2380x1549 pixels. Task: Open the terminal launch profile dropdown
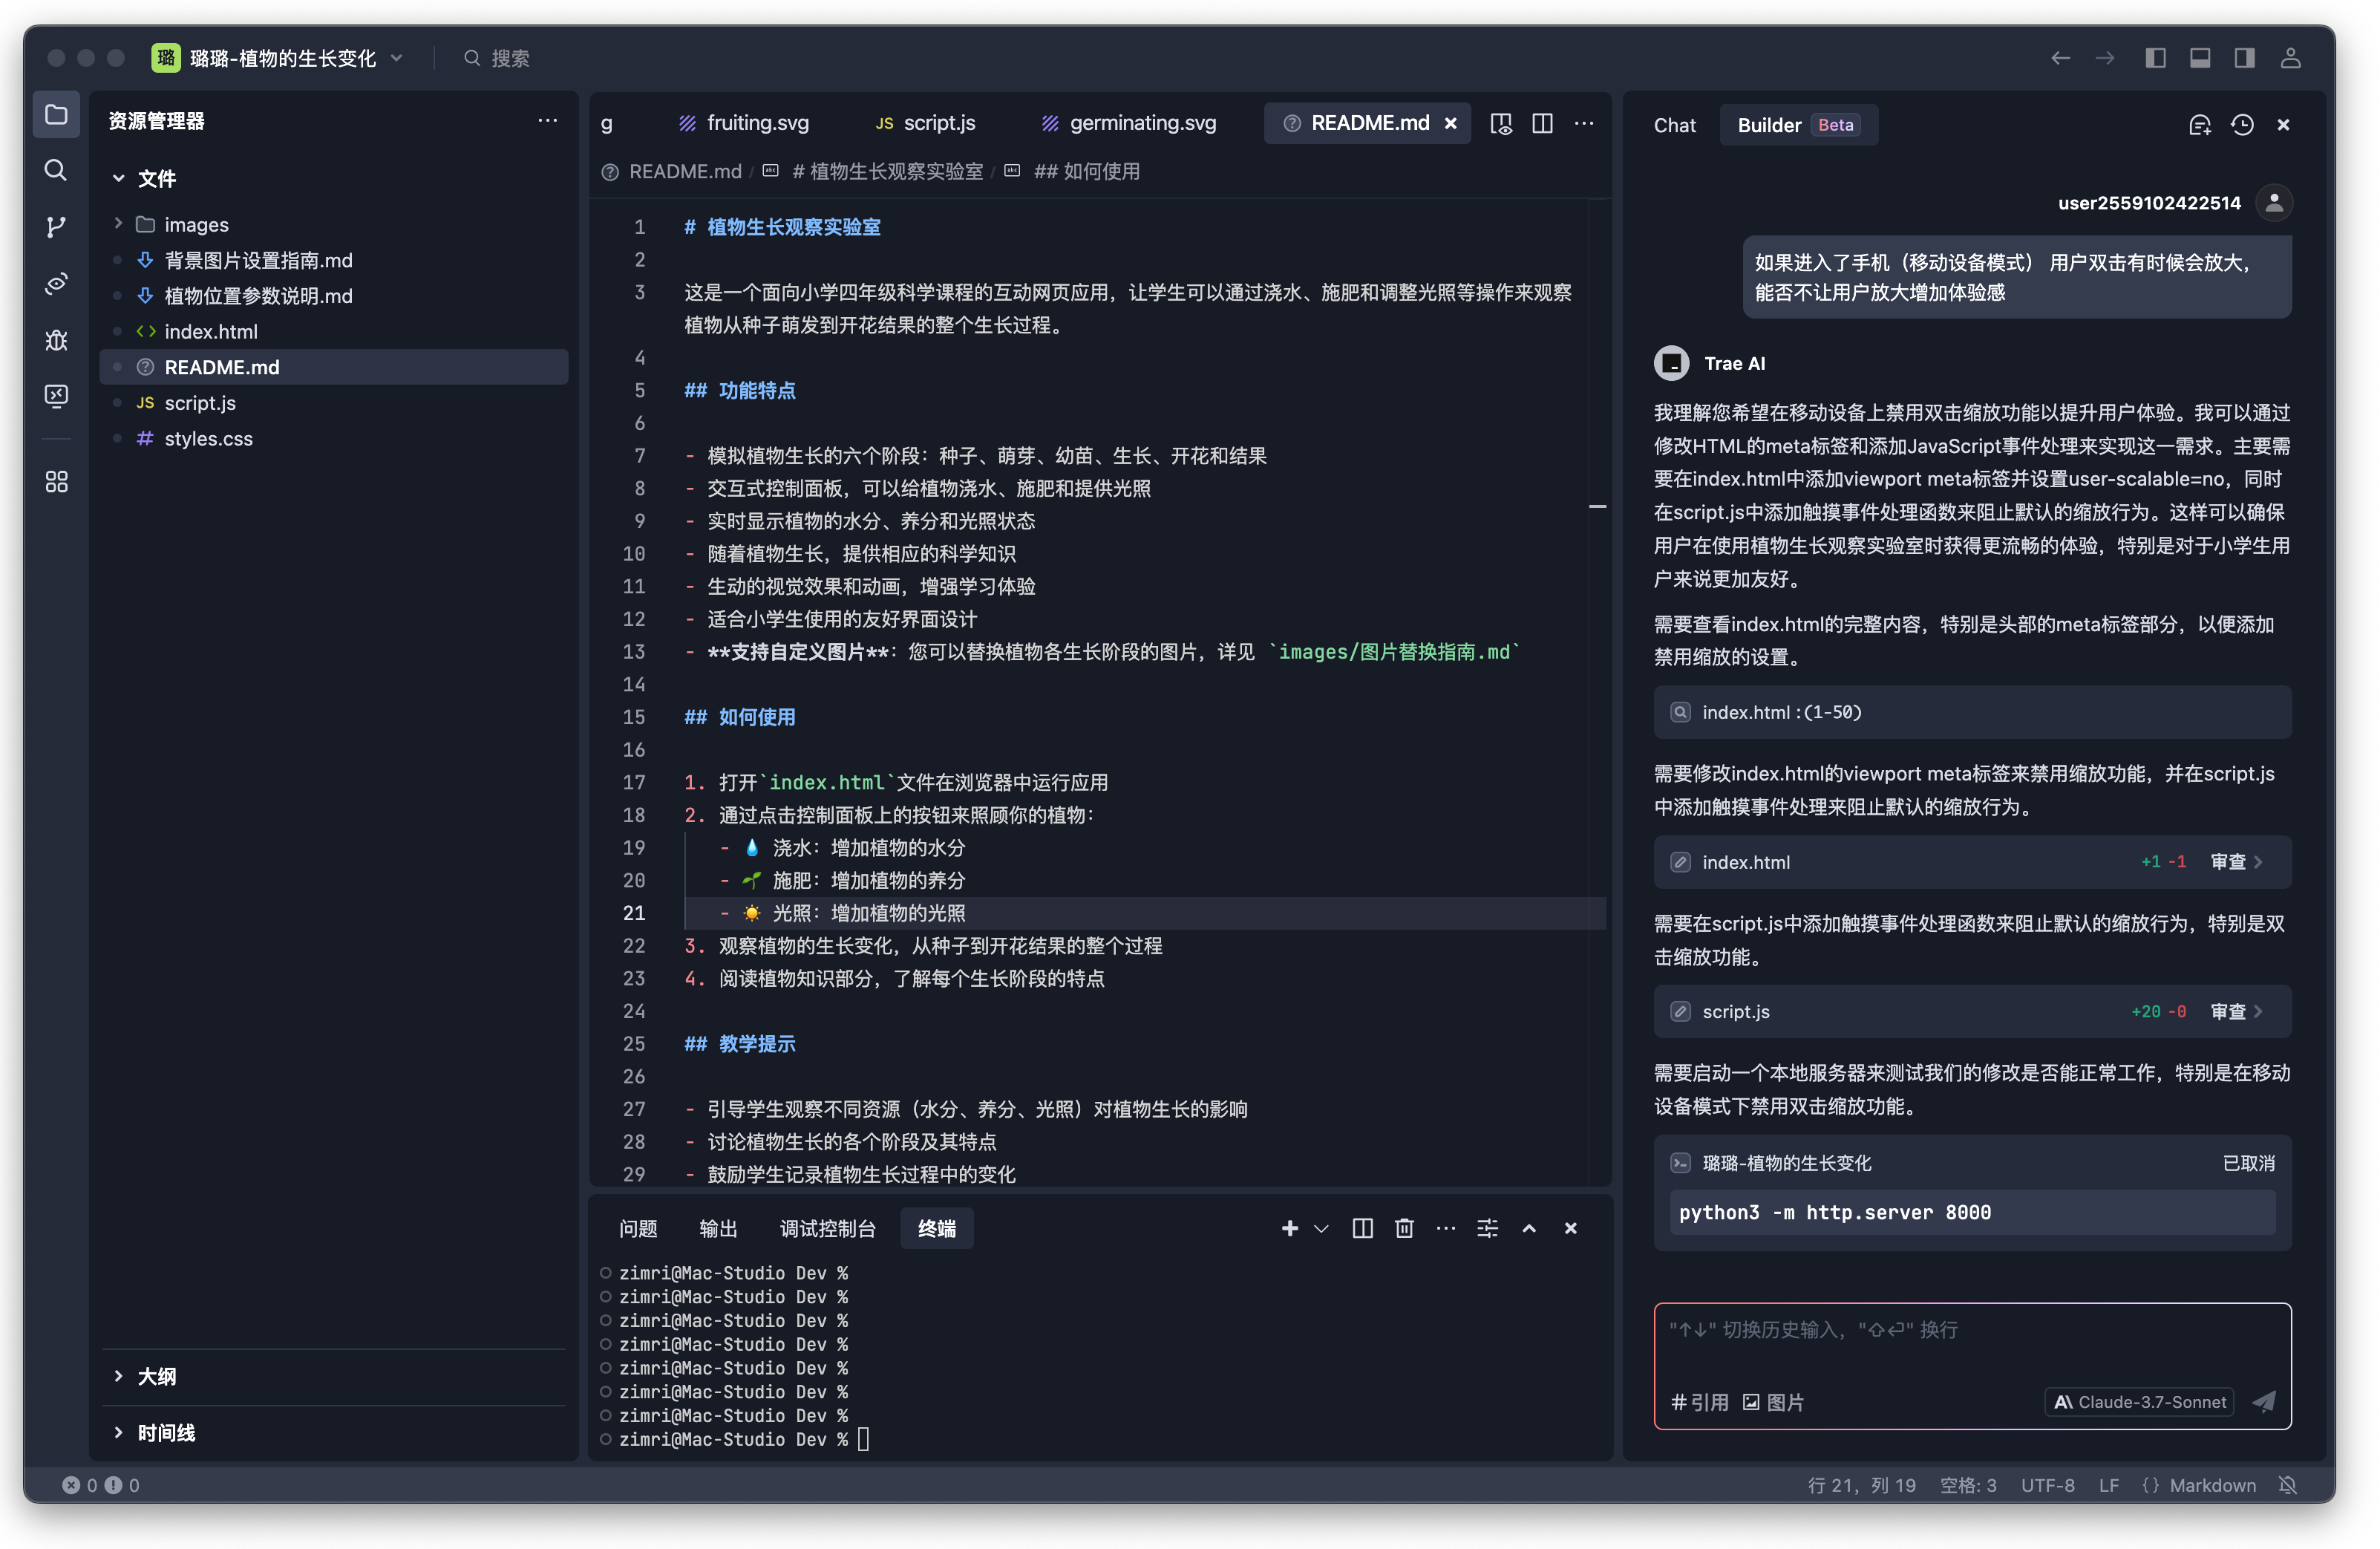click(x=1321, y=1228)
